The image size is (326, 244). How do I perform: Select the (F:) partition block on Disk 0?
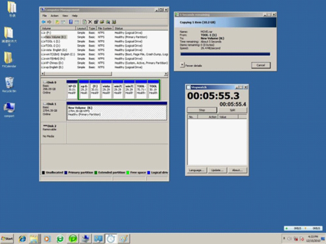click(x=95, y=90)
